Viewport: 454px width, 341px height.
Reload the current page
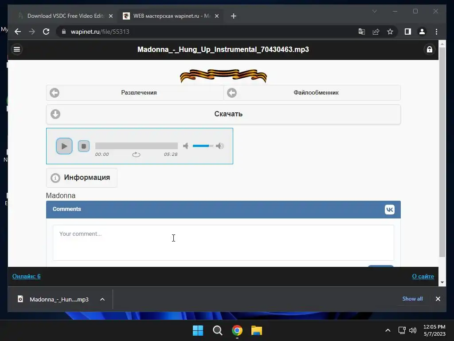point(46,32)
